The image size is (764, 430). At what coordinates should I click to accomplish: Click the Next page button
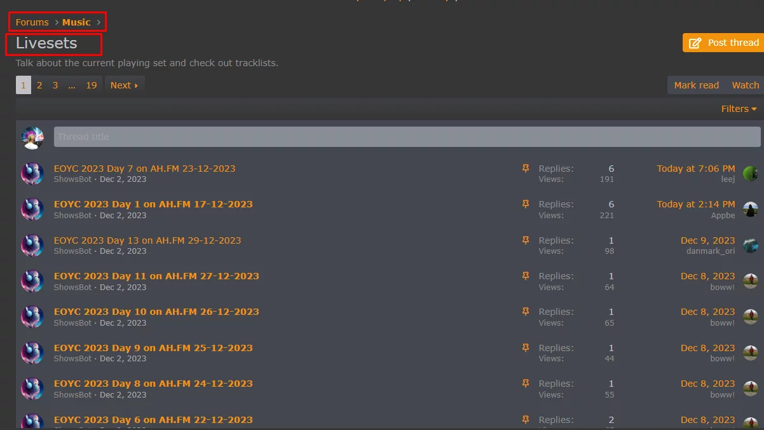click(x=124, y=85)
